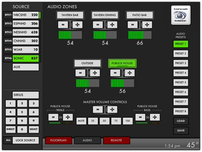
Task: Select SONIC 837 source on DTV6
Action: pos(25,58)
